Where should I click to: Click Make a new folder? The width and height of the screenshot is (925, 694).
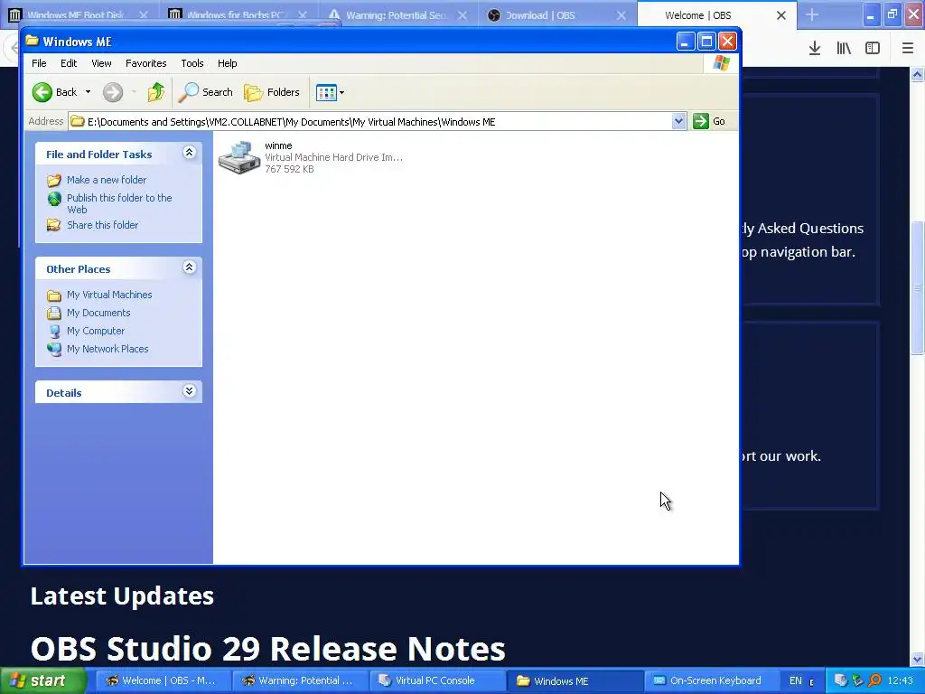107,180
